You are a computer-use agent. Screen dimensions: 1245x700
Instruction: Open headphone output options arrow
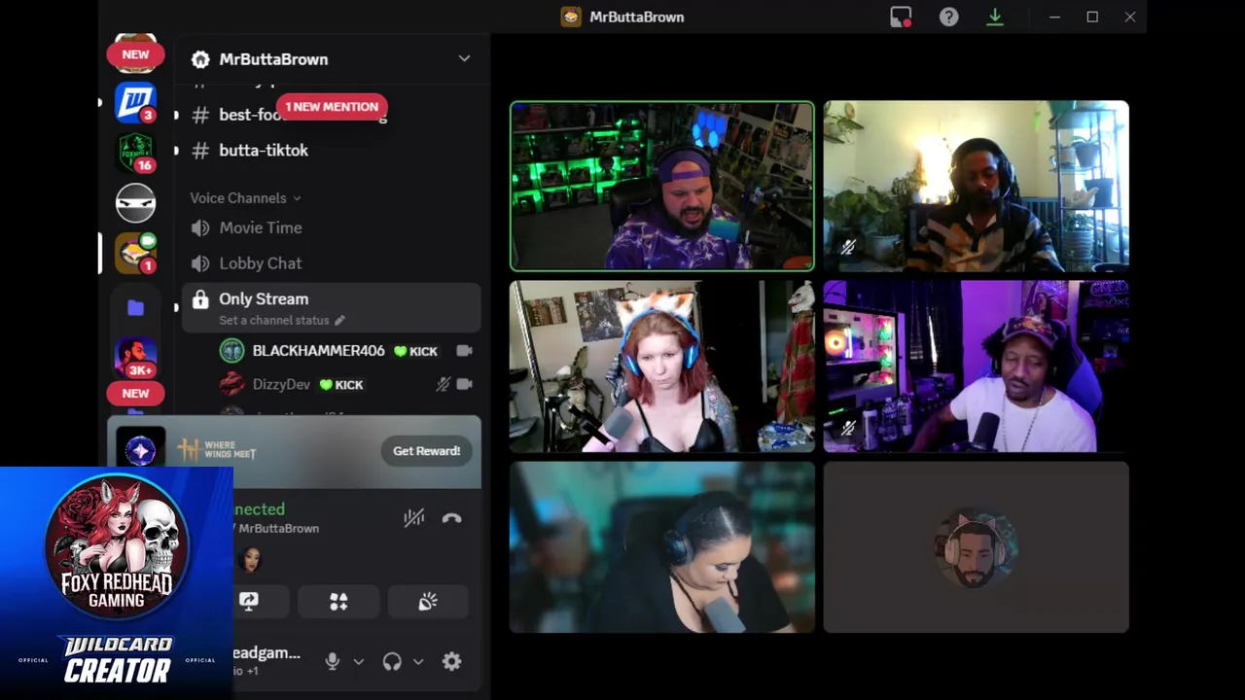[418, 661]
